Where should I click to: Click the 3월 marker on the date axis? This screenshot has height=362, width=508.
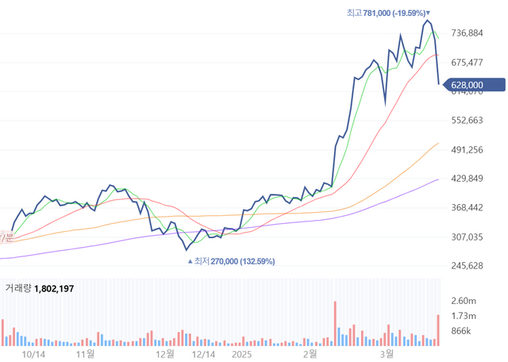point(387,353)
